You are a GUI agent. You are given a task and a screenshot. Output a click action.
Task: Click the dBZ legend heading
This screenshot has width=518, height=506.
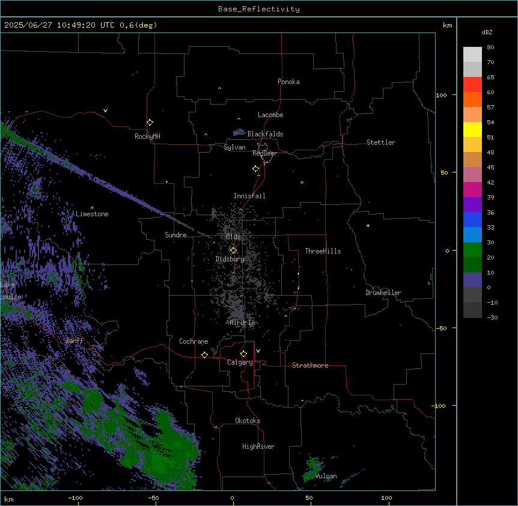(x=487, y=32)
